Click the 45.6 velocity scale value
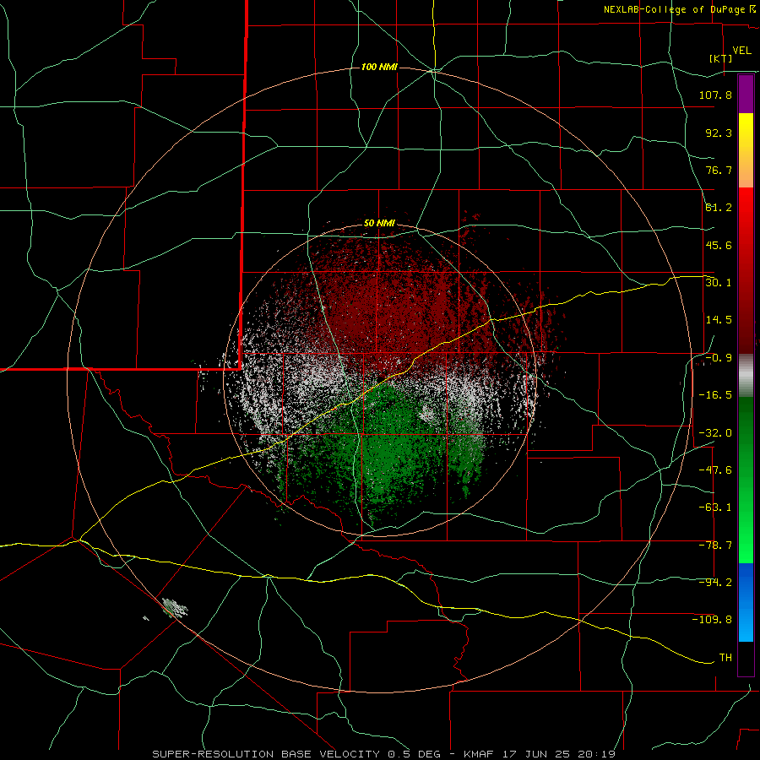This screenshot has height=760, width=760. tap(719, 245)
